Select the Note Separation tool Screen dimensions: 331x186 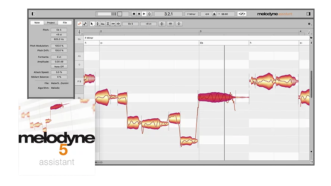click(x=119, y=24)
